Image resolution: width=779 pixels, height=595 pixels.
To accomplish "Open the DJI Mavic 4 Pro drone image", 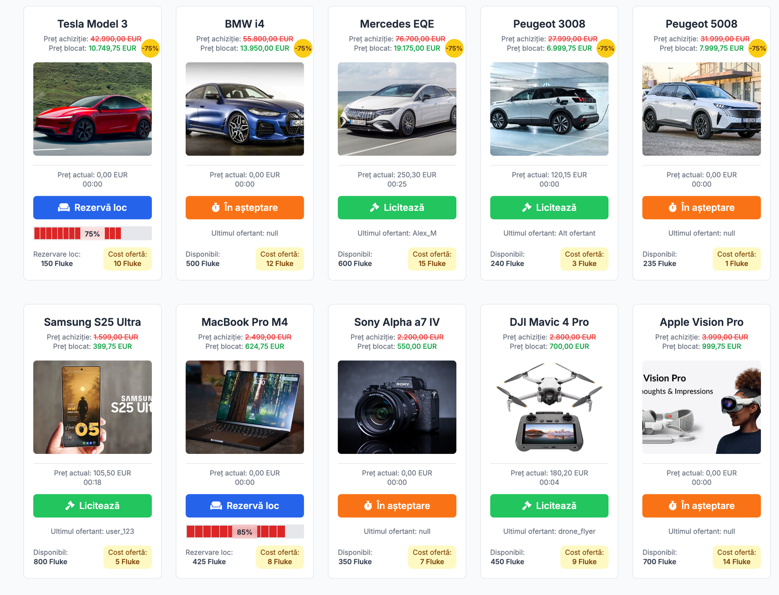I will point(549,407).
